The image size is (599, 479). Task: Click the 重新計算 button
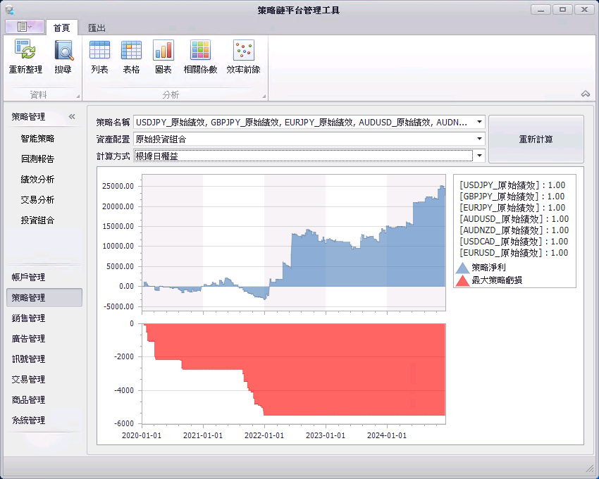pos(536,139)
